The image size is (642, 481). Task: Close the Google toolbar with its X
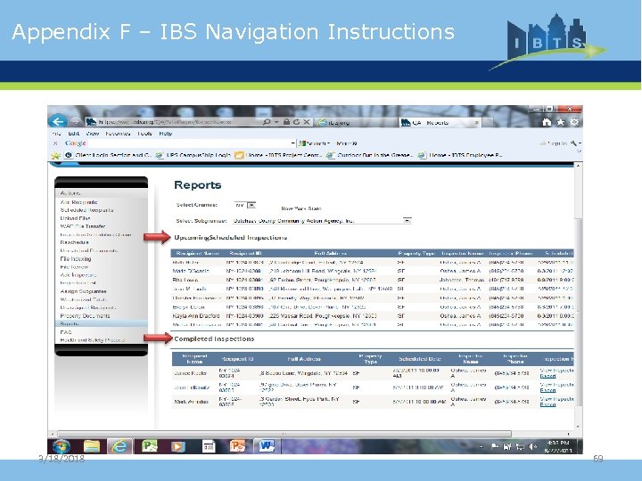55,143
